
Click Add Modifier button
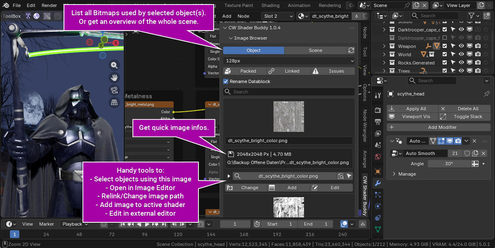click(438, 127)
